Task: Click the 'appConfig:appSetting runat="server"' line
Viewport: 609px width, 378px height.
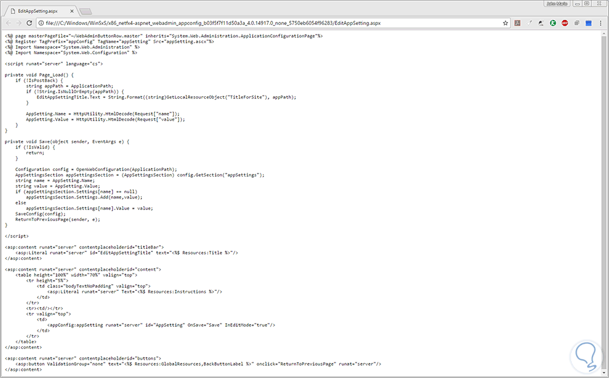Action: coord(161,325)
